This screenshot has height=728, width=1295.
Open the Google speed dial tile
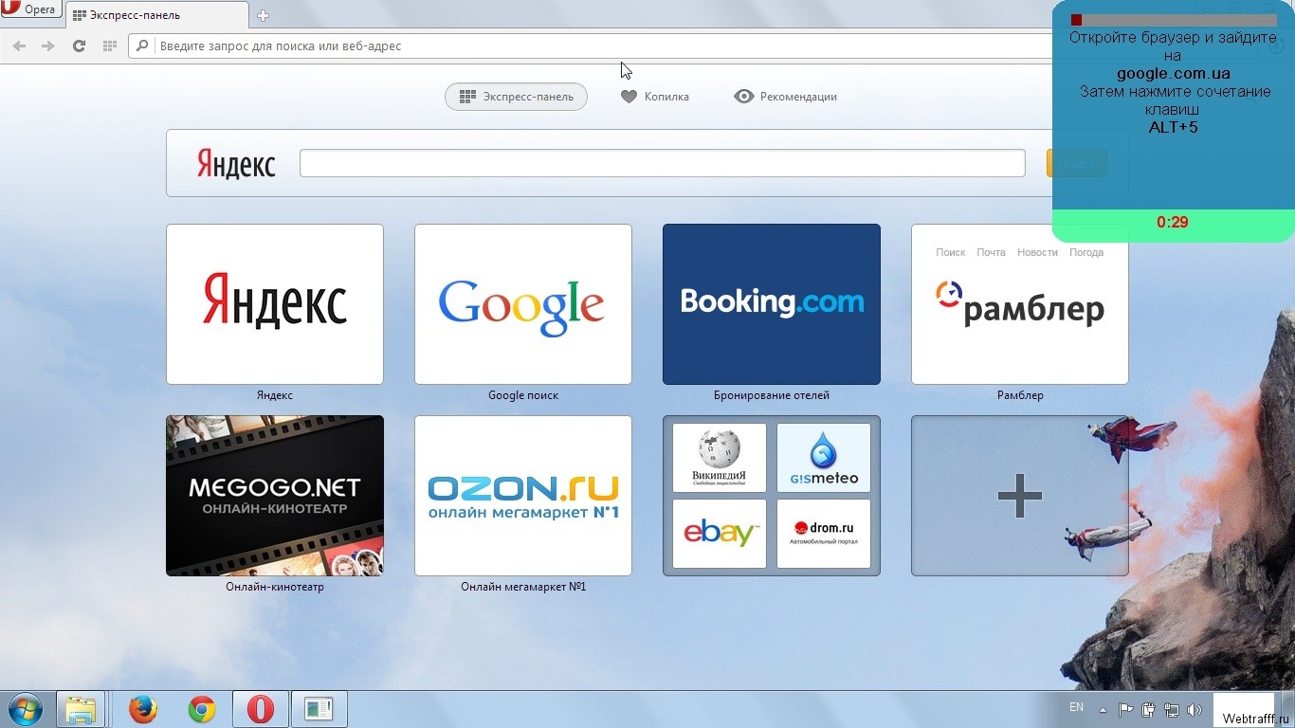[523, 304]
